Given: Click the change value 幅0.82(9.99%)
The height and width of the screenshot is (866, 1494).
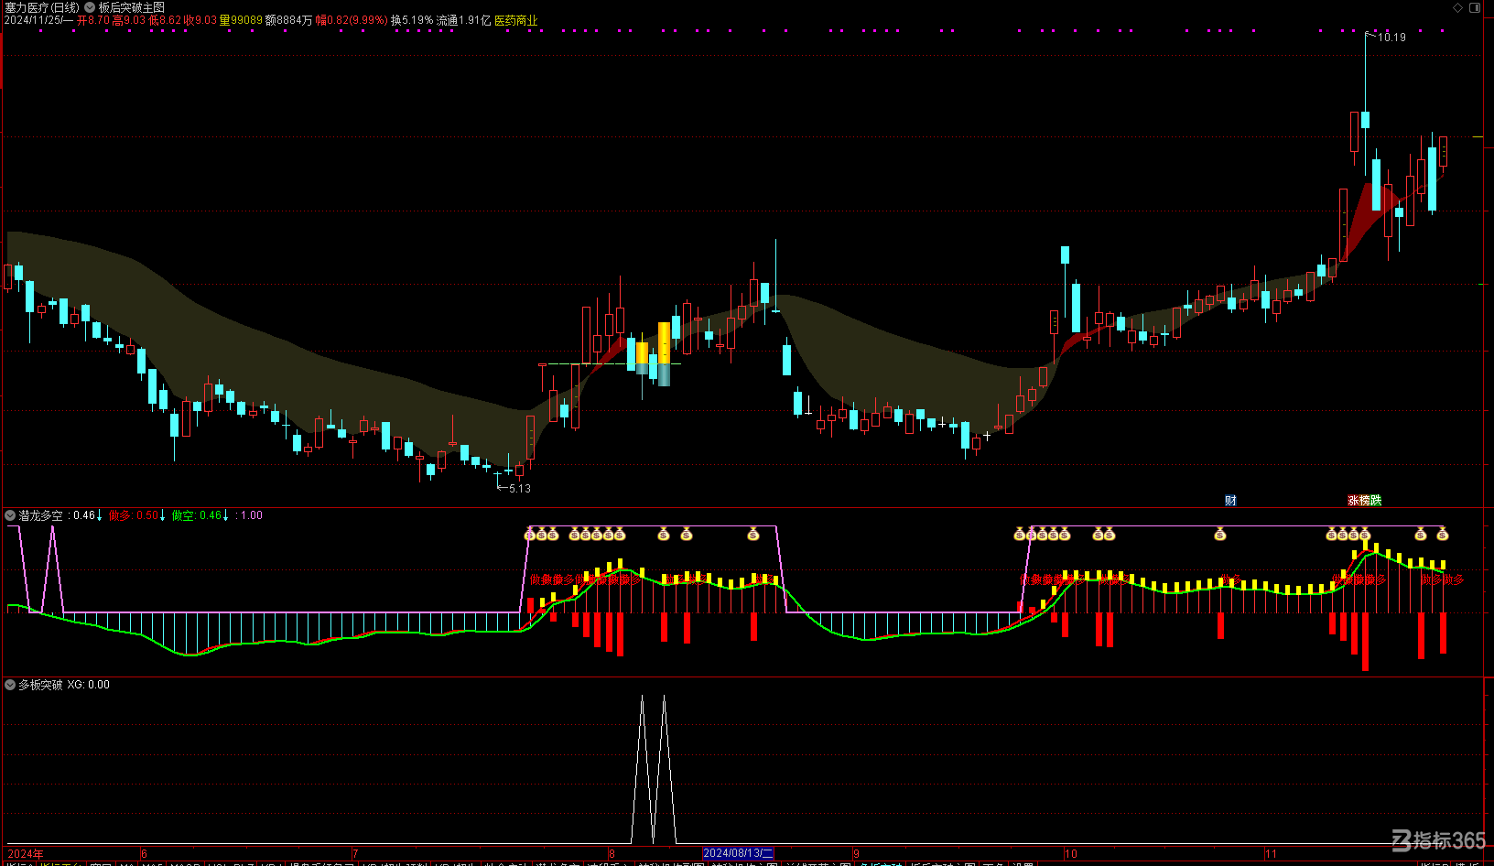Looking at the screenshot, I should pyautogui.click(x=352, y=20).
